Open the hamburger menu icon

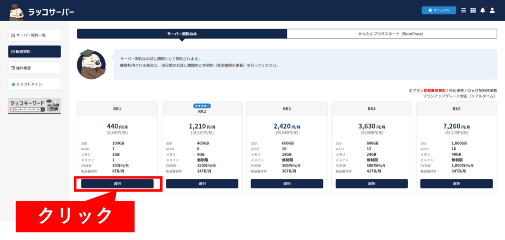(x=464, y=10)
